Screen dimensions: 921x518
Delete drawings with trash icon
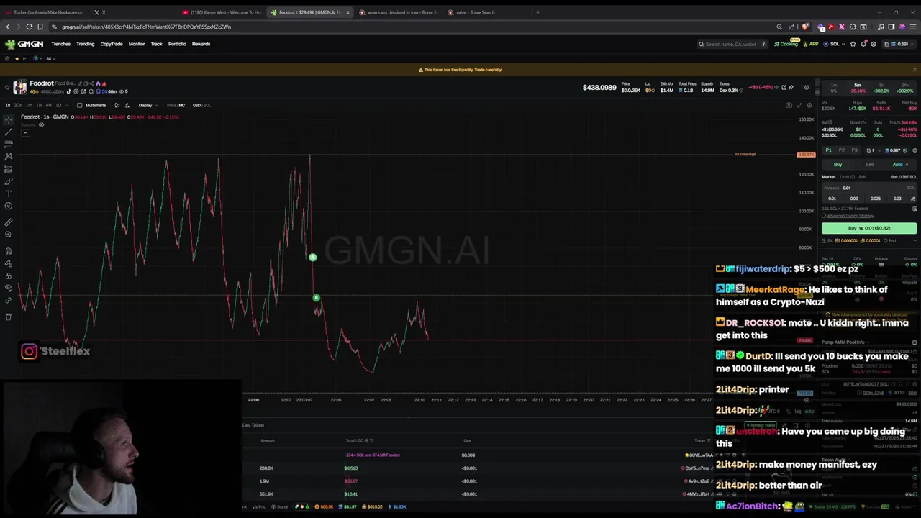click(x=8, y=317)
